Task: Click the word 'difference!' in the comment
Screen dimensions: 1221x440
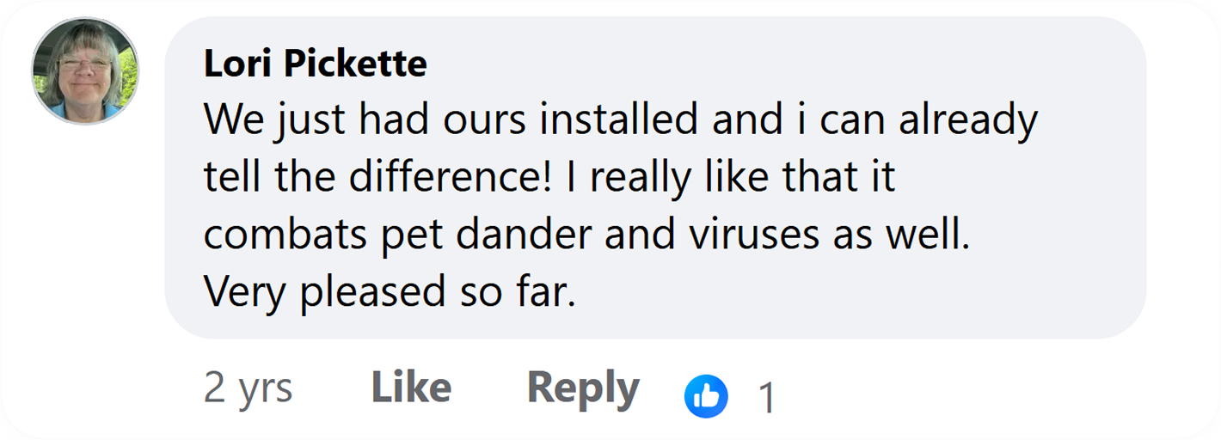Action: (x=451, y=177)
